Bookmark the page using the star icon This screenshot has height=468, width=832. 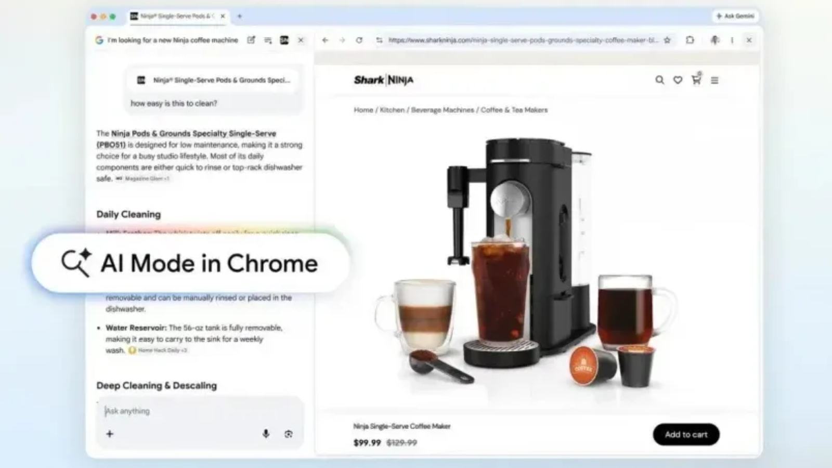coord(668,40)
